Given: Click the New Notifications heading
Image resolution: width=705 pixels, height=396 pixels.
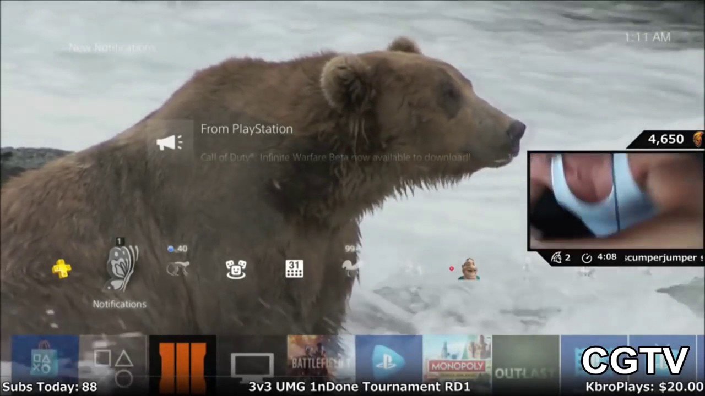Looking at the screenshot, I should (x=112, y=48).
